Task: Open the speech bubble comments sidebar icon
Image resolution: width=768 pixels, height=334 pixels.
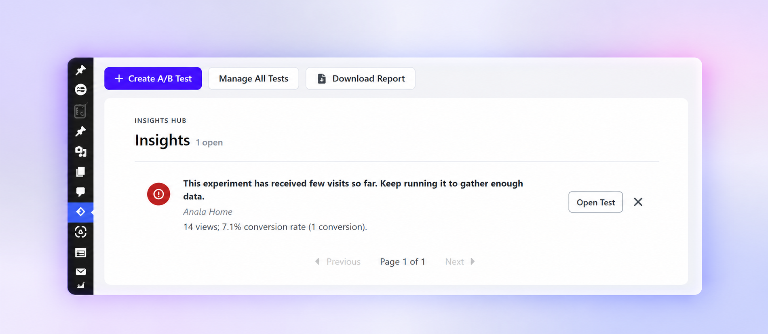Action: click(x=80, y=192)
